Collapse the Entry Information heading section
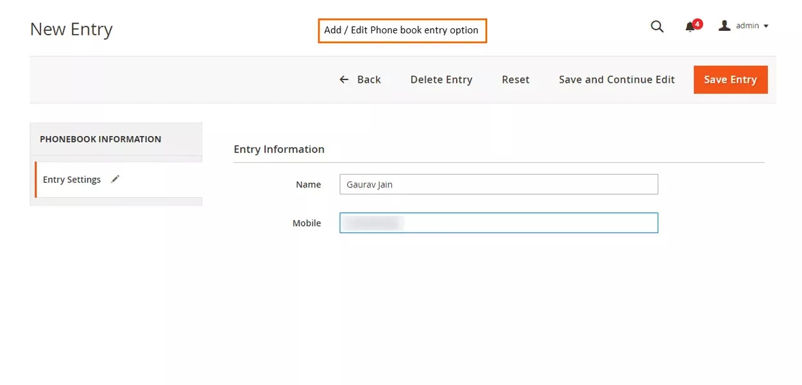Image resolution: width=802 pixels, height=385 pixels. click(279, 149)
